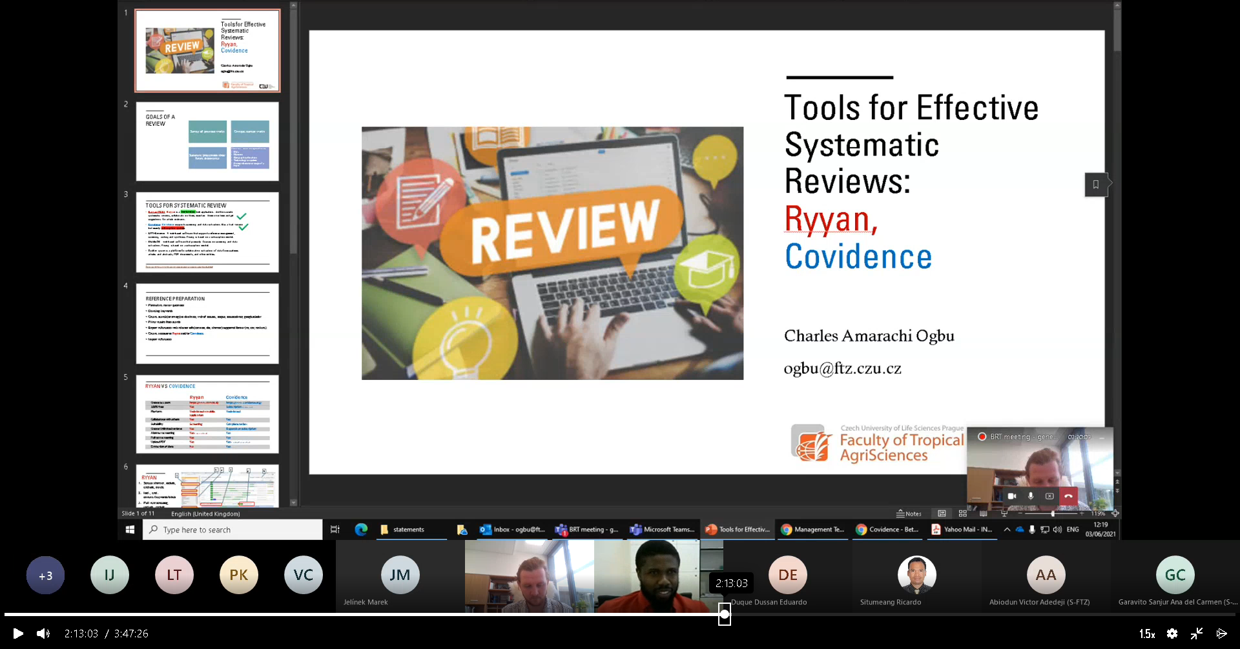Image resolution: width=1240 pixels, height=649 pixels.
Task: Open Covidence Chrome taskbar item
Action: click(887, 530)
